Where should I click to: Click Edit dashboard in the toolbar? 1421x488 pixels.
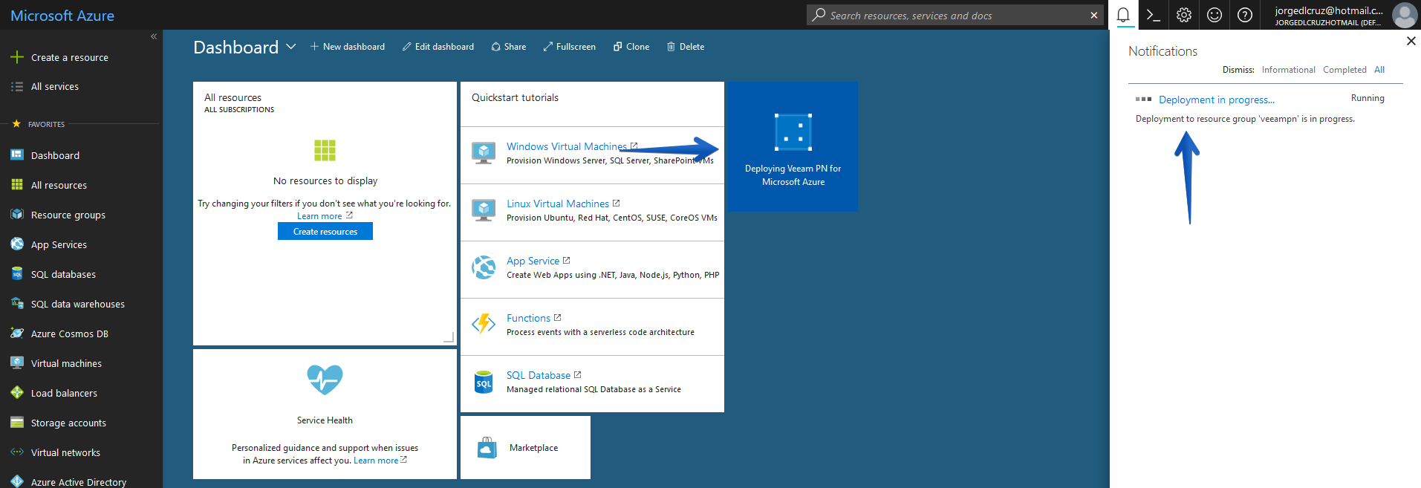point(438,47)
